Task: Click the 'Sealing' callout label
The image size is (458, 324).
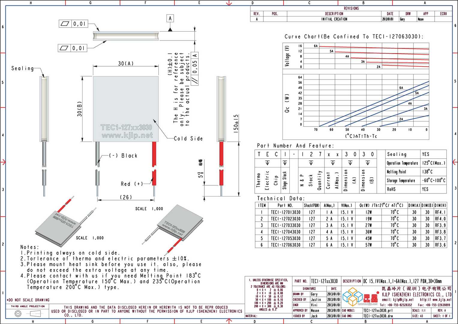Action: point(22,68)
